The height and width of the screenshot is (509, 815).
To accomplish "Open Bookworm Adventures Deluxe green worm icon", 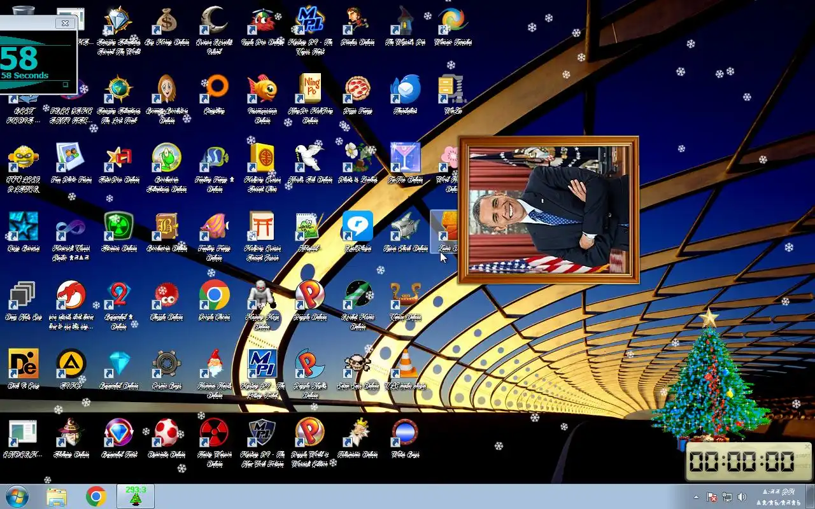I will pos(167,158).
